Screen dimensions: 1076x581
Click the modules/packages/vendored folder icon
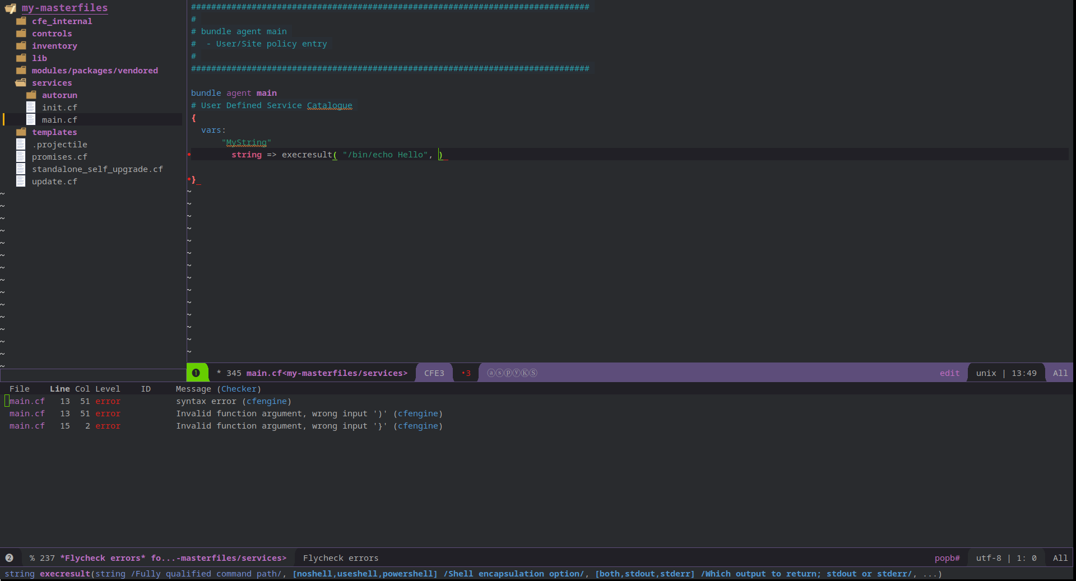tap(21, 70)
